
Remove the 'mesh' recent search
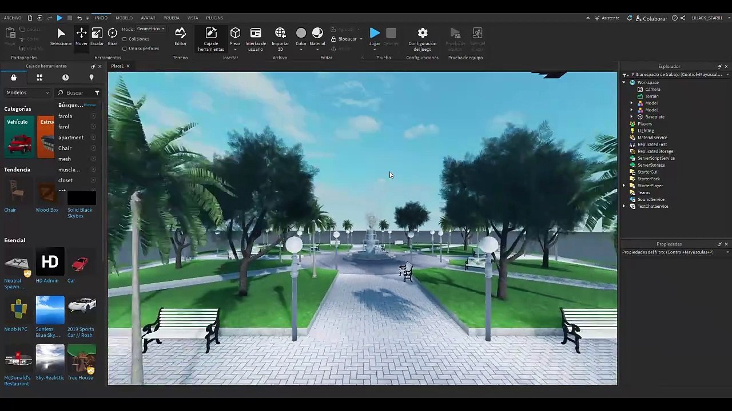tap(93, 159)
